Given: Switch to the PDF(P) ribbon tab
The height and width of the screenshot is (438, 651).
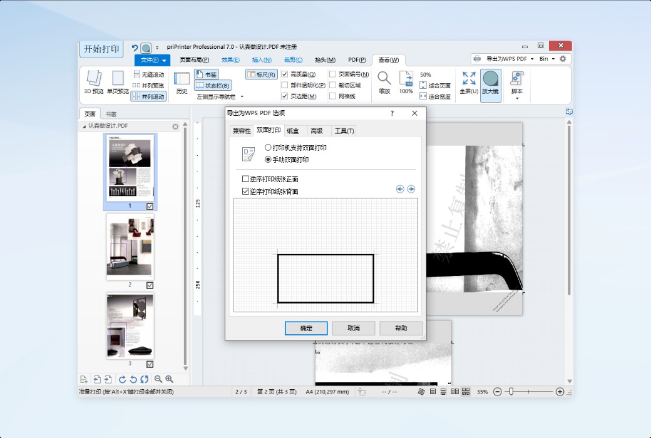Looking at the screenshot, I should 357,60.
